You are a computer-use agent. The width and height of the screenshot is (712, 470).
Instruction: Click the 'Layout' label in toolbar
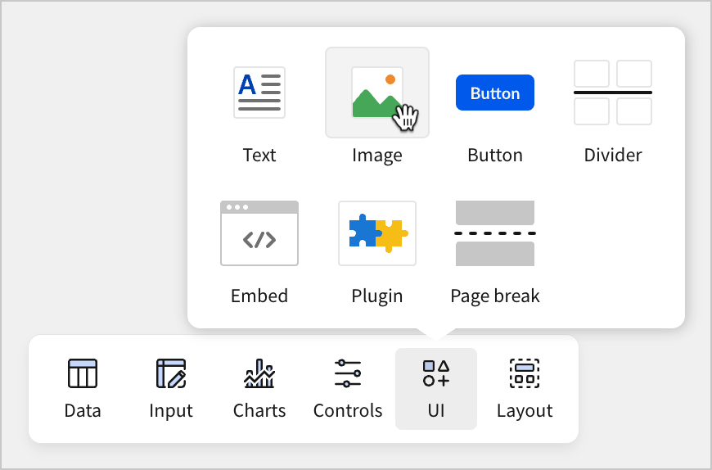525,411
